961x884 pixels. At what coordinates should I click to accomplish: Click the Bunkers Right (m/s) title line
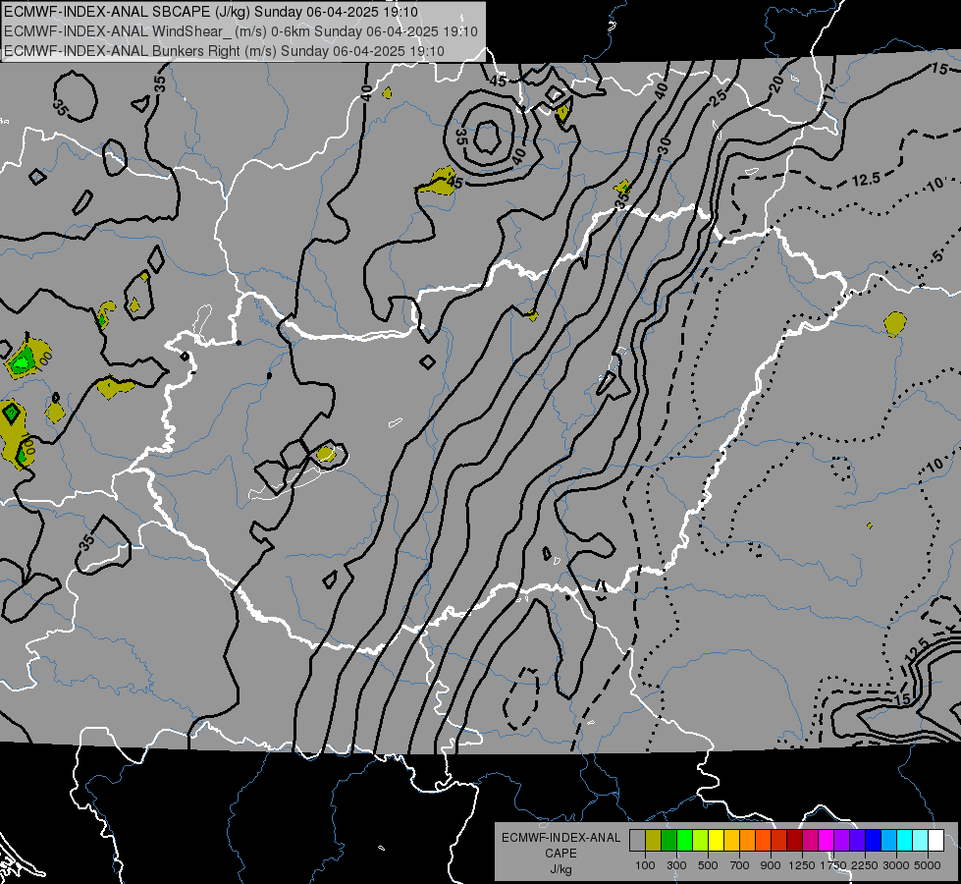click(224, 51)
